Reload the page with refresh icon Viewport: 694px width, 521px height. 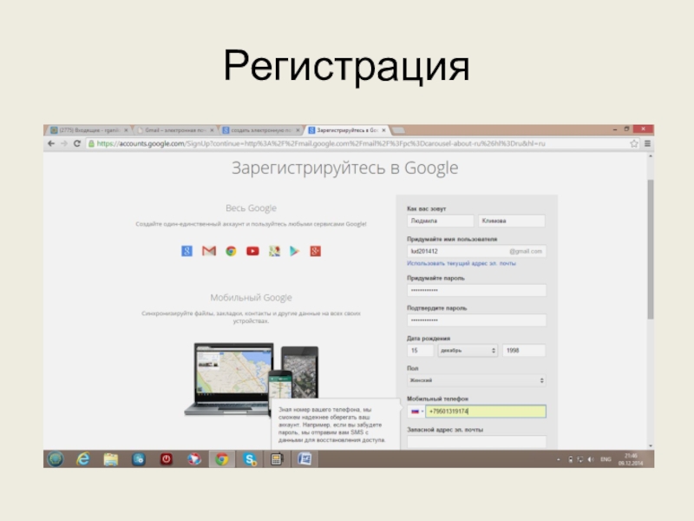[x=77, y=143]
